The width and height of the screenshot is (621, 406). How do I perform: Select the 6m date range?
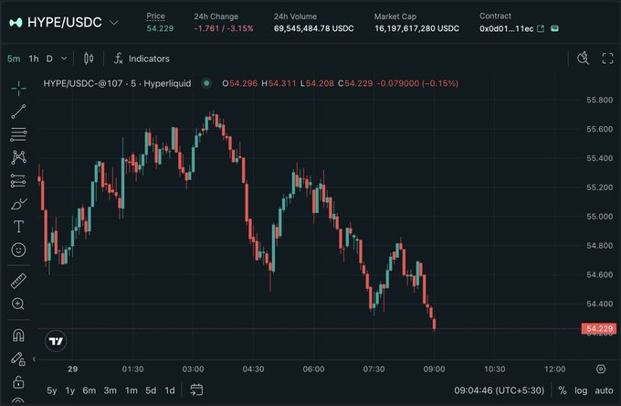pyautogui.click(x=89, y=390)
